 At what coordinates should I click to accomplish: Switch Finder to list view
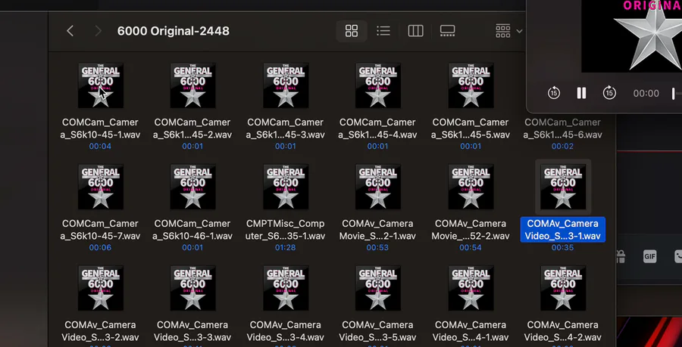pos(383,31)
